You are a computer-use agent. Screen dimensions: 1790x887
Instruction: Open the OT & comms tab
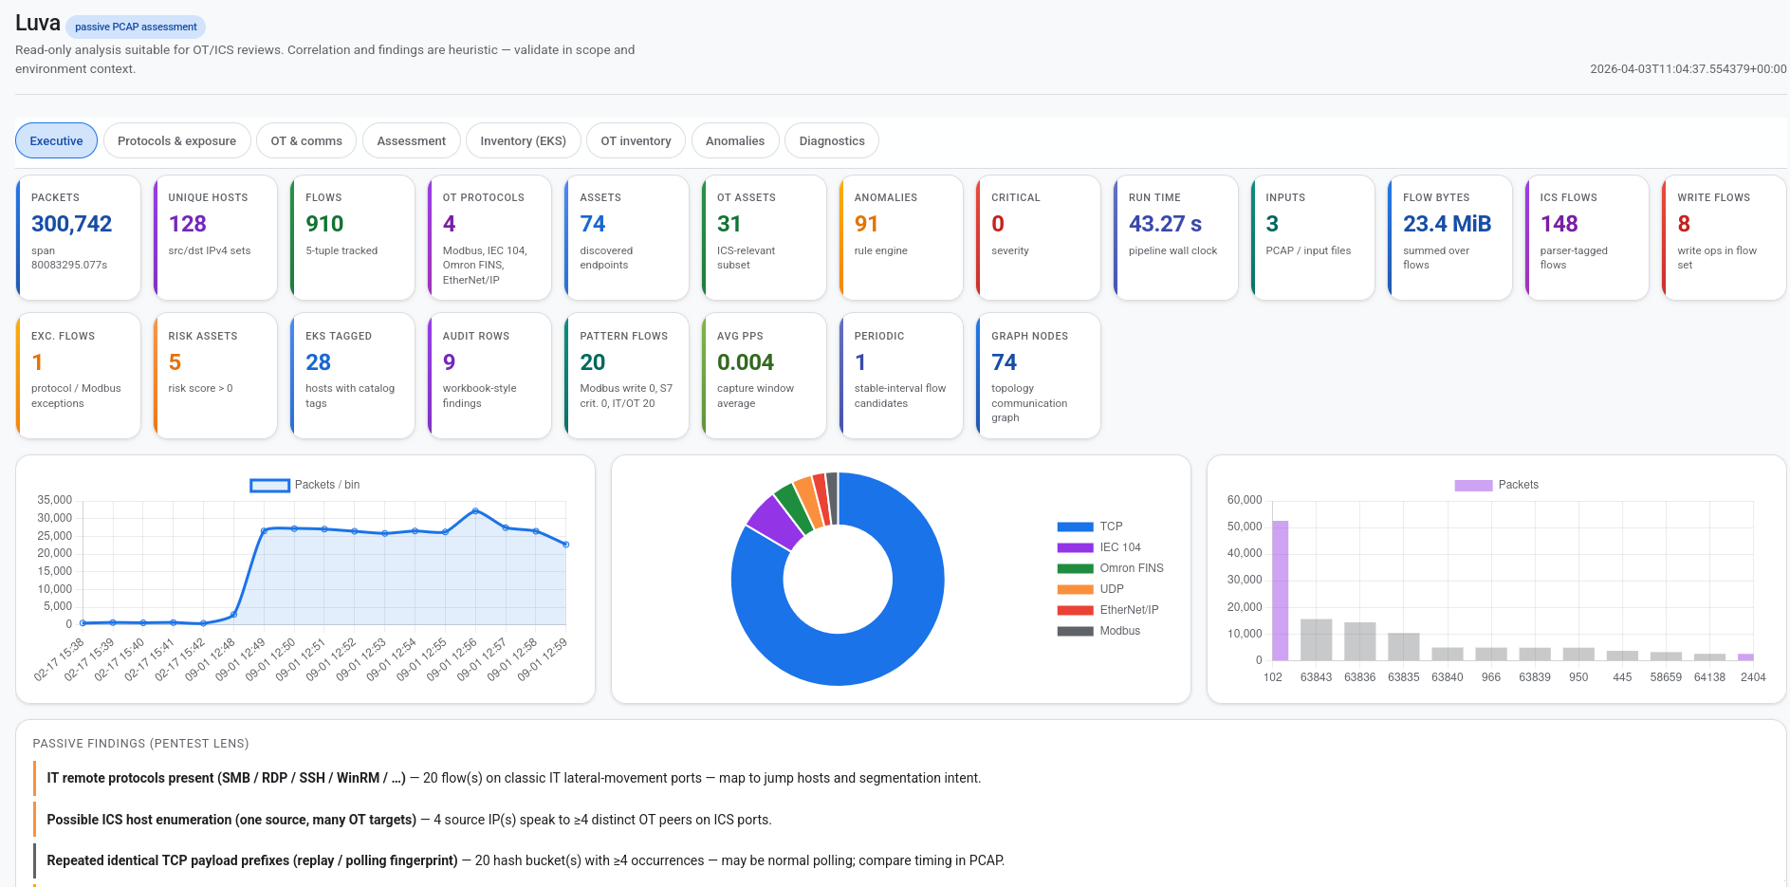(305, 140)
